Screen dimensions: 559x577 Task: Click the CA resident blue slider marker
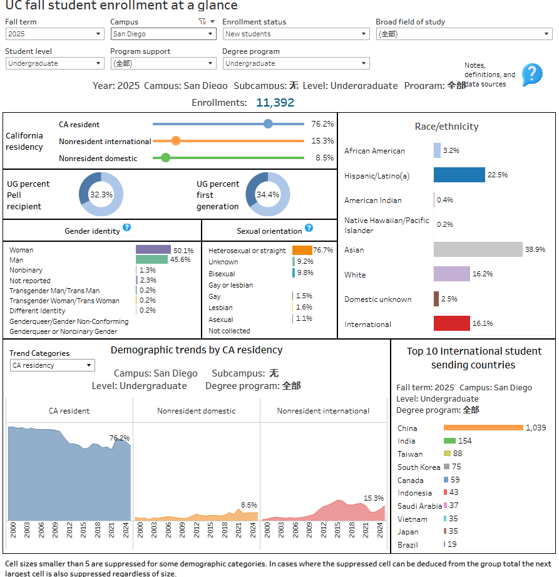[x=268, y=124]
